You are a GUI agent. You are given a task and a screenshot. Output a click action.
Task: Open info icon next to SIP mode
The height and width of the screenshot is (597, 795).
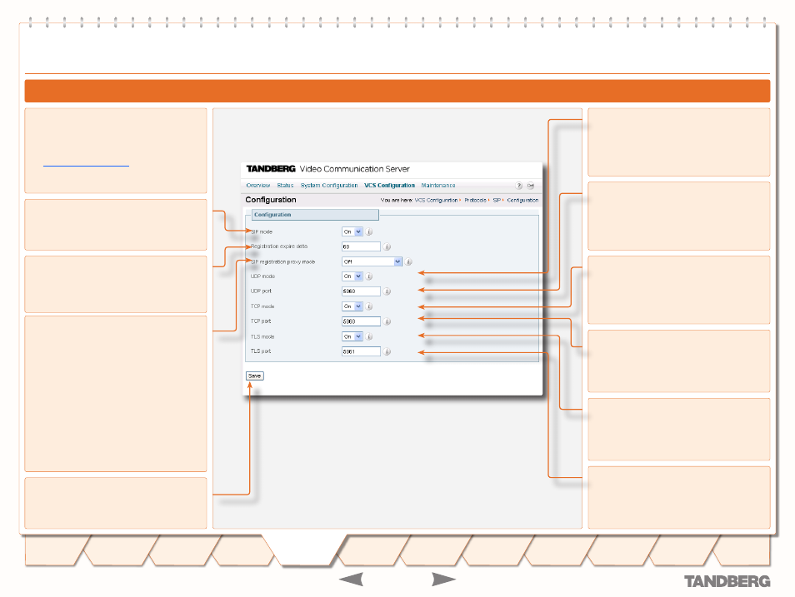tap(370, 232)
